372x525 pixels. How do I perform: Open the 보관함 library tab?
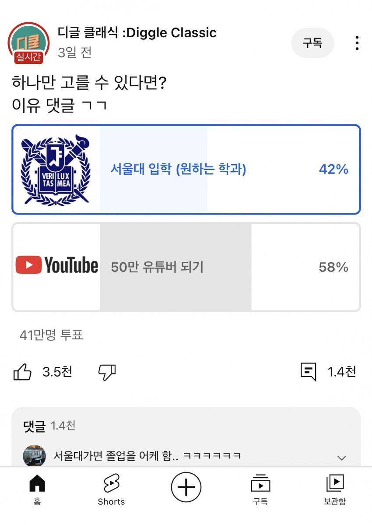(335, 490)
